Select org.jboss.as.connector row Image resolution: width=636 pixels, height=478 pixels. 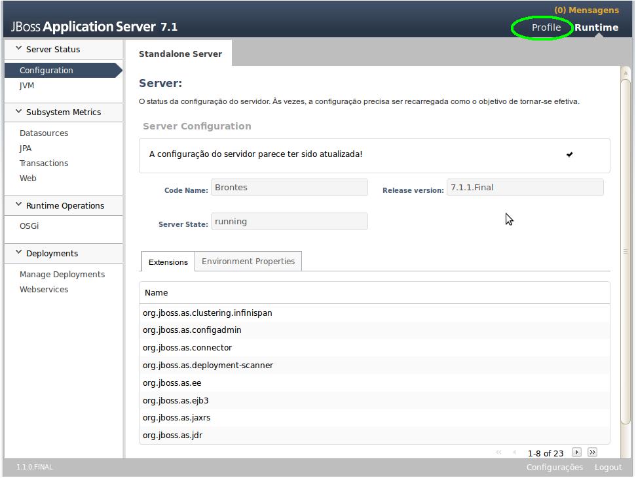375,348
